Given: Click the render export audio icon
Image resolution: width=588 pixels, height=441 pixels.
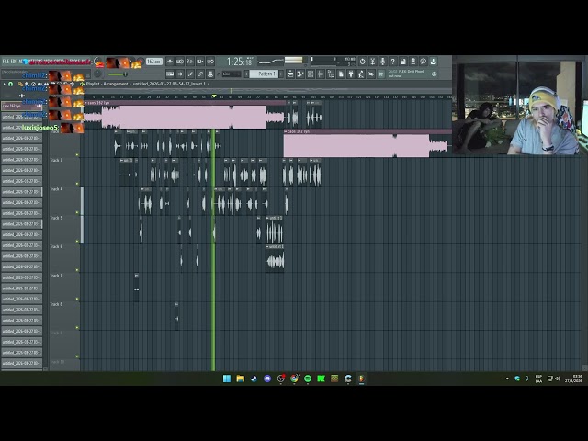Looking at the screenshot, I should 413,62.
